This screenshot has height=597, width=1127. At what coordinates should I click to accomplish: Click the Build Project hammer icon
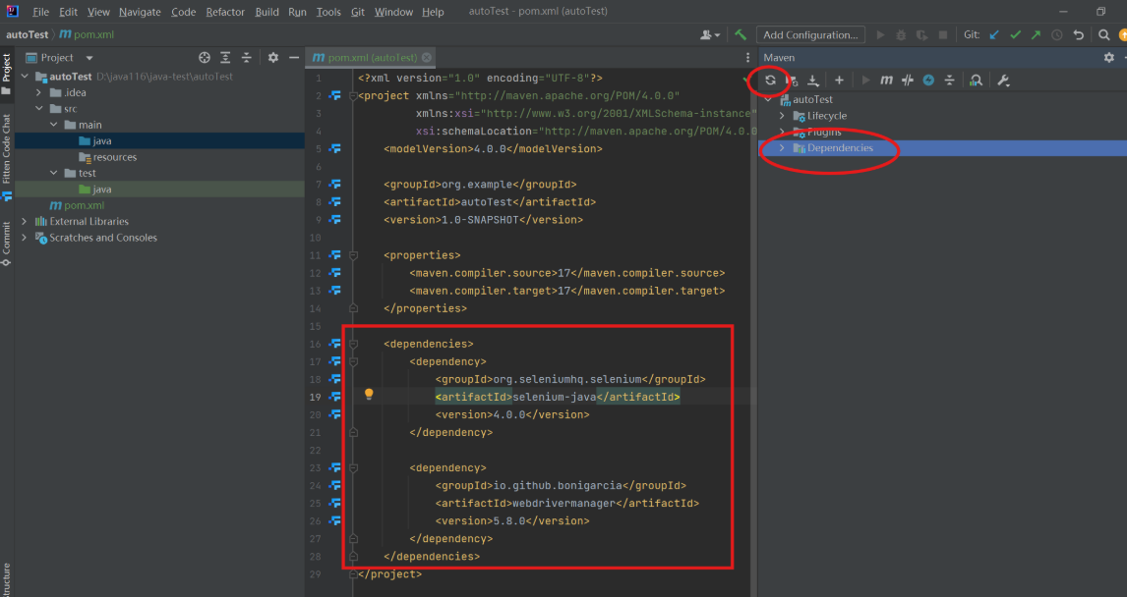coord(741,34)
